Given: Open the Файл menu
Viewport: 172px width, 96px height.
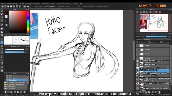Looking at the screenshot, I should (x=3, y=3).
